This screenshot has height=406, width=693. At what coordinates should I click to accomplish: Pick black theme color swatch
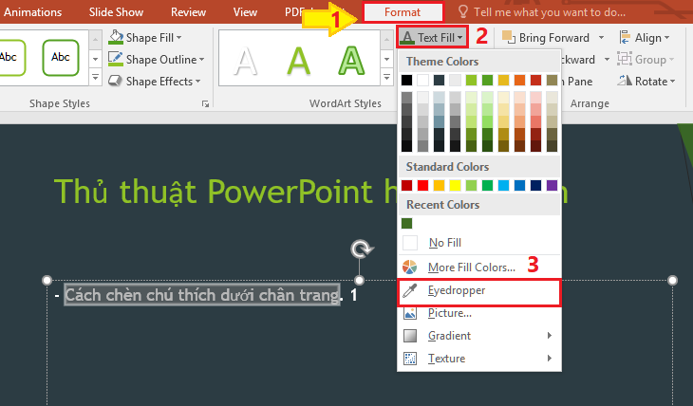pos(406,80)
